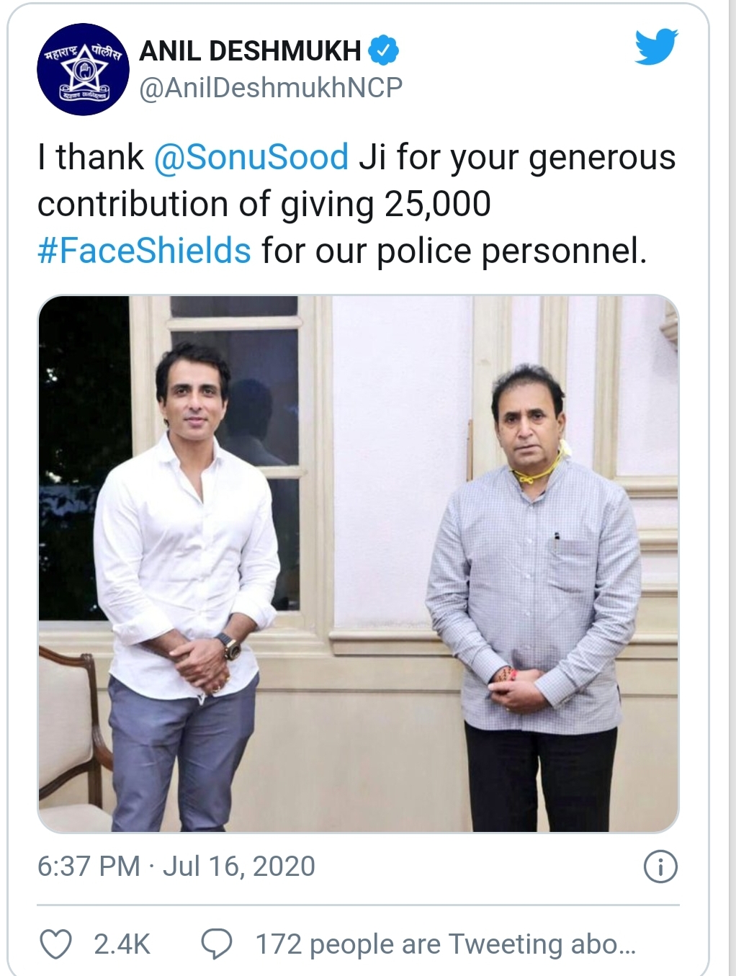Image resolution: width=736 pixels, height=976 pixels.
Task: Open the 6:37 PM timestamp
Action: pos(89,866)
